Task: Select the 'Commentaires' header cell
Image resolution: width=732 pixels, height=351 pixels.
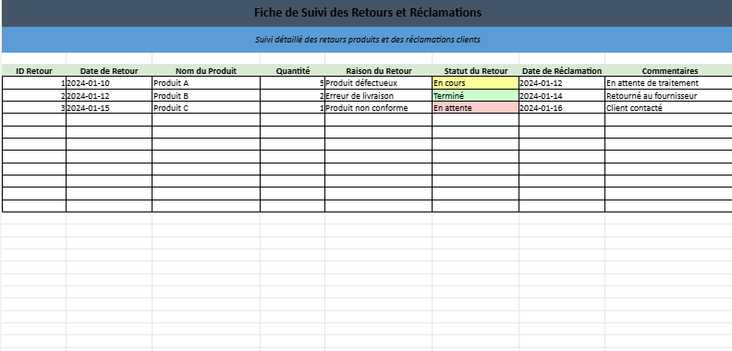Action: (669, 71)
